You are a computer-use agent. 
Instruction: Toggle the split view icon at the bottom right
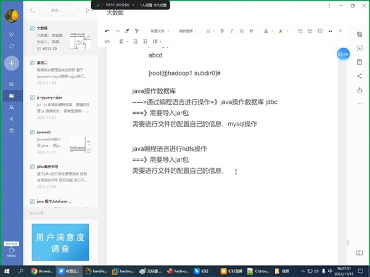pyautogui.click(x=360, y=253)
